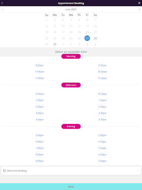Viewport: 142px width, 190px height.
Task: Select June 30 on the calendar
Action: (55, 44)
